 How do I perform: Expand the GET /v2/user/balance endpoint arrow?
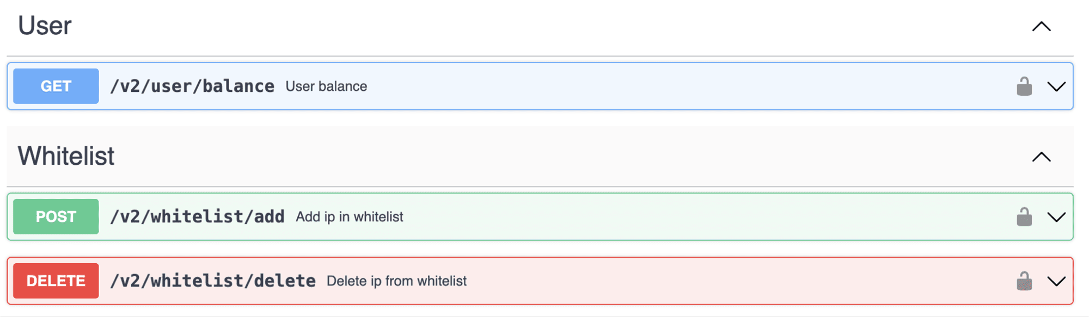[x=1056, y=86]
